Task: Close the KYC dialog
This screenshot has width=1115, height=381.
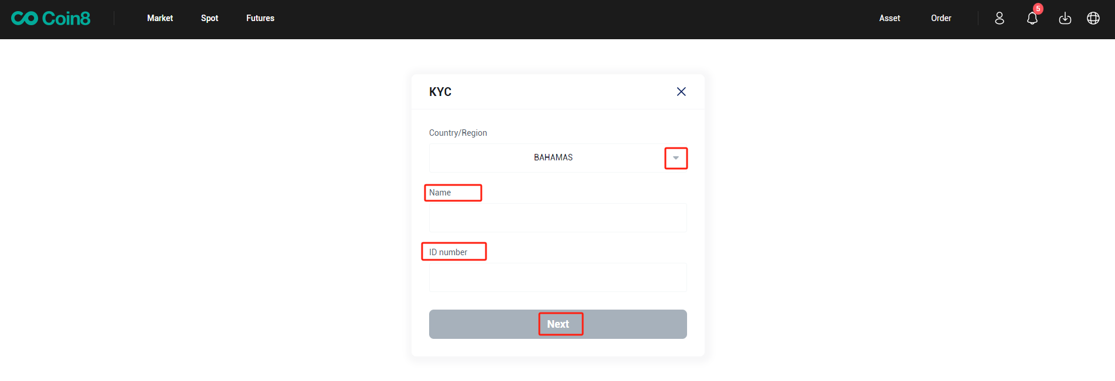Action: click(x=681, y=91)
